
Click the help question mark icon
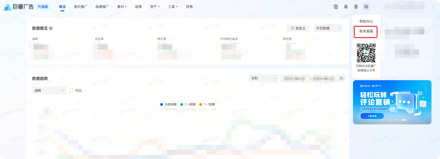(x=366, y=7)
